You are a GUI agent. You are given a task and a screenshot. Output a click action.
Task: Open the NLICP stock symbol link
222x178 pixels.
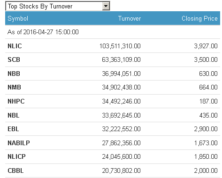point(16,156)
